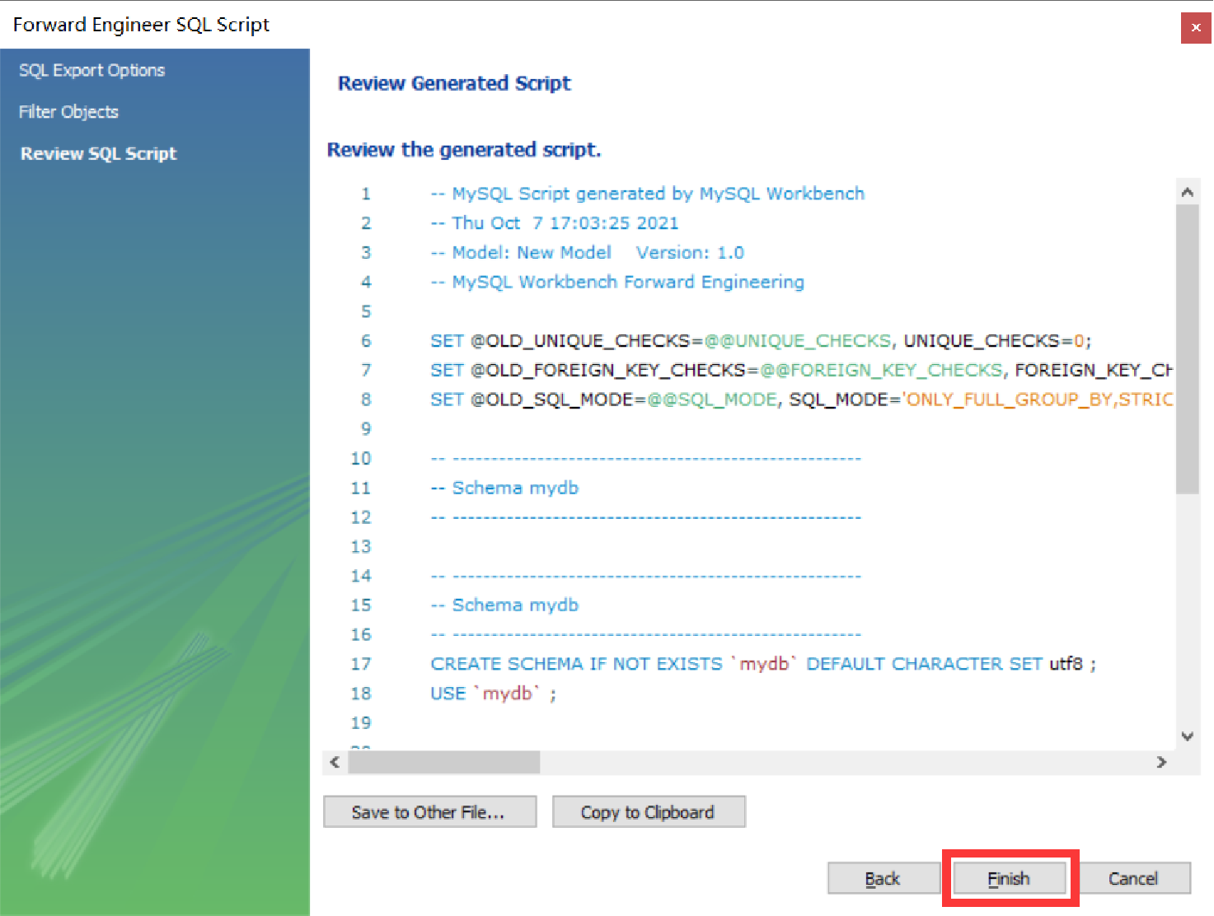Click the Back button
This screenshot has height=916, width=1214.
click(884, 878)
